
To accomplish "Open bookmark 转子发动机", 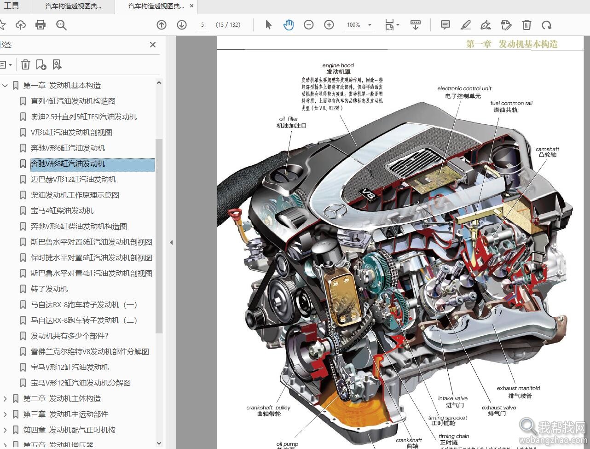I will [x=49, y=289].
